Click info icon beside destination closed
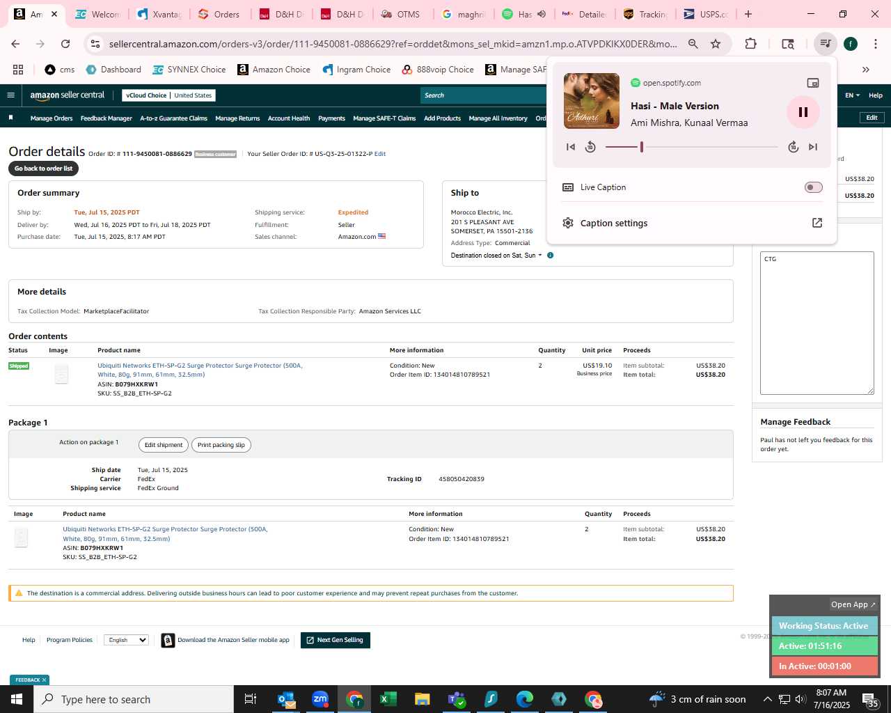891x713 pixels. pos(550,256)
